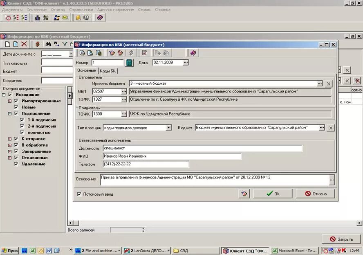Click the first house icon in dialog toolbar

112,53
